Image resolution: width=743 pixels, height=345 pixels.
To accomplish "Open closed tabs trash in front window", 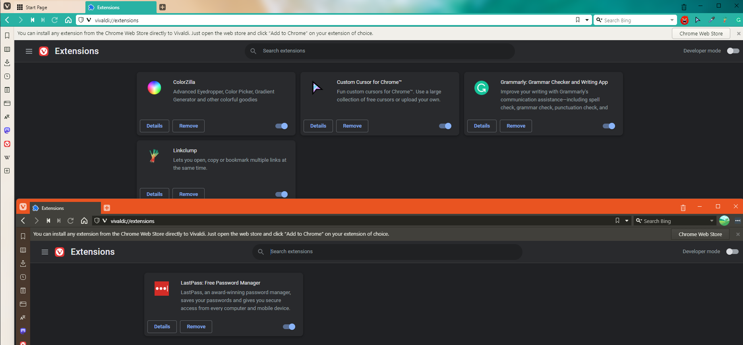I will pyautogui.click(x=683, y=208).
